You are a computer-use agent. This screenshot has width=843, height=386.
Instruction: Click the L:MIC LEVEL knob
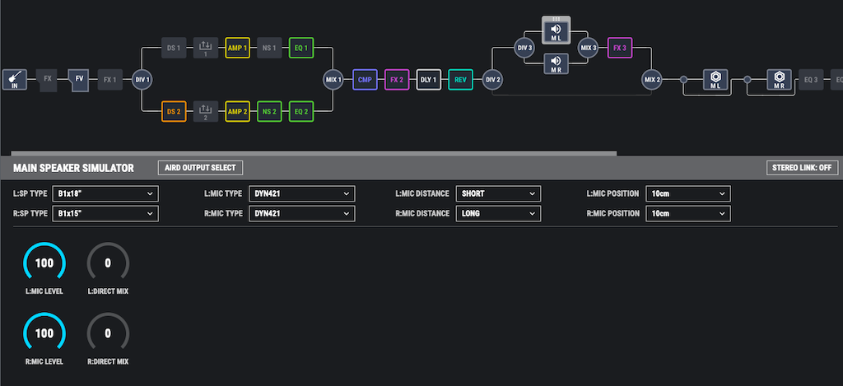pos(44,263)
